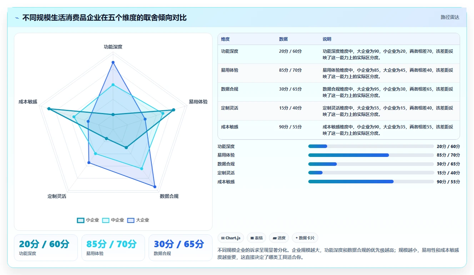The image size is (474, 275).
Task: Click 小企业 data point on 成本敏感 axis
Action: click(x=49, y=109)
